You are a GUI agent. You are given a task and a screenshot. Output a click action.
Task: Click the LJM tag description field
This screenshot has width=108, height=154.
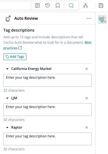48,109
